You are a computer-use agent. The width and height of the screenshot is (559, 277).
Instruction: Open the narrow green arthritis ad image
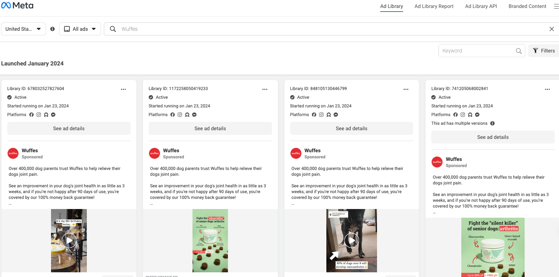click(x=210, y=240)
